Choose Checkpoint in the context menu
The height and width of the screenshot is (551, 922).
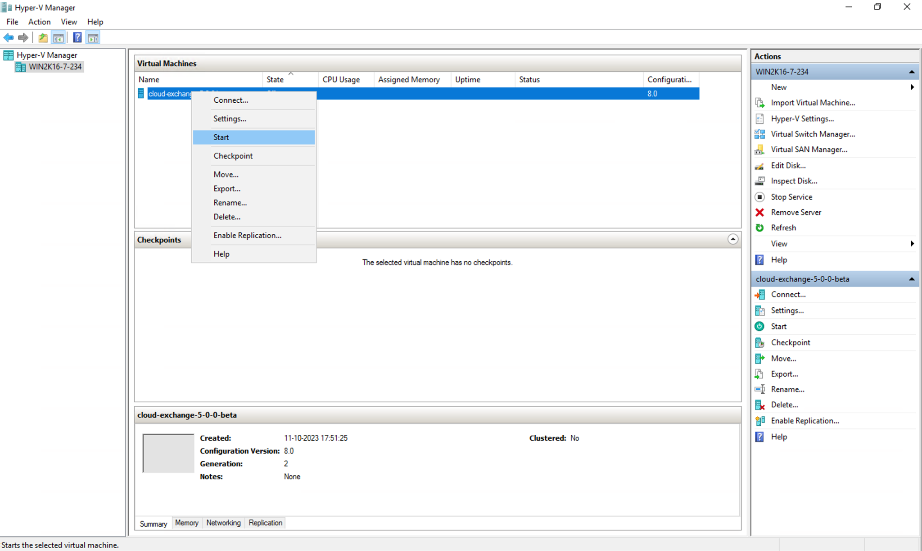[254, 156]
